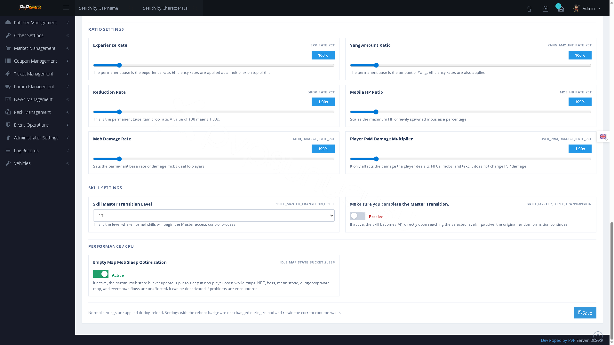
Task: Click the Market Management cart icon
Action: pyautogui.click(x=8, y=48)
